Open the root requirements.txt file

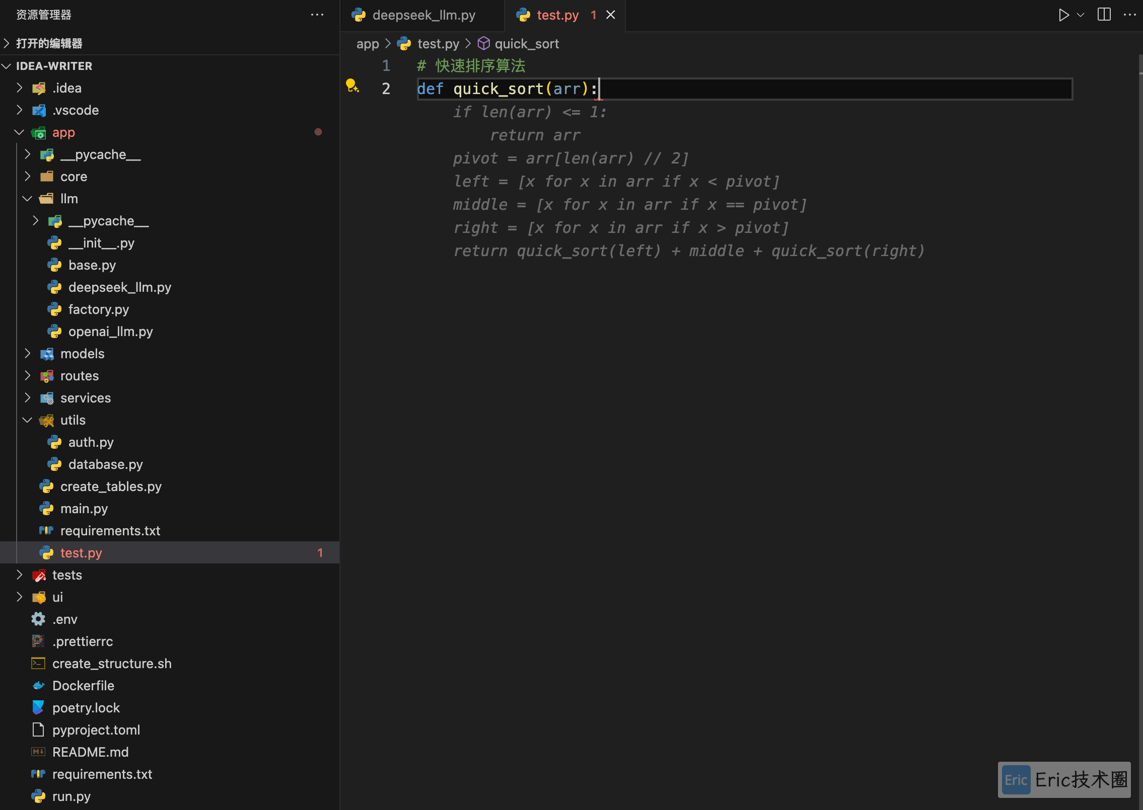tap(170, 774)
